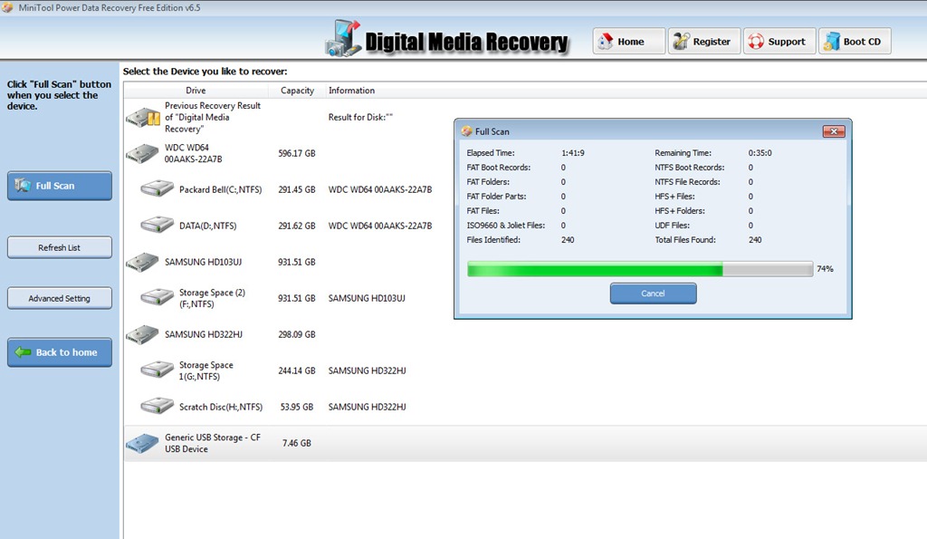Cancel the running full scan

(654, 294)
